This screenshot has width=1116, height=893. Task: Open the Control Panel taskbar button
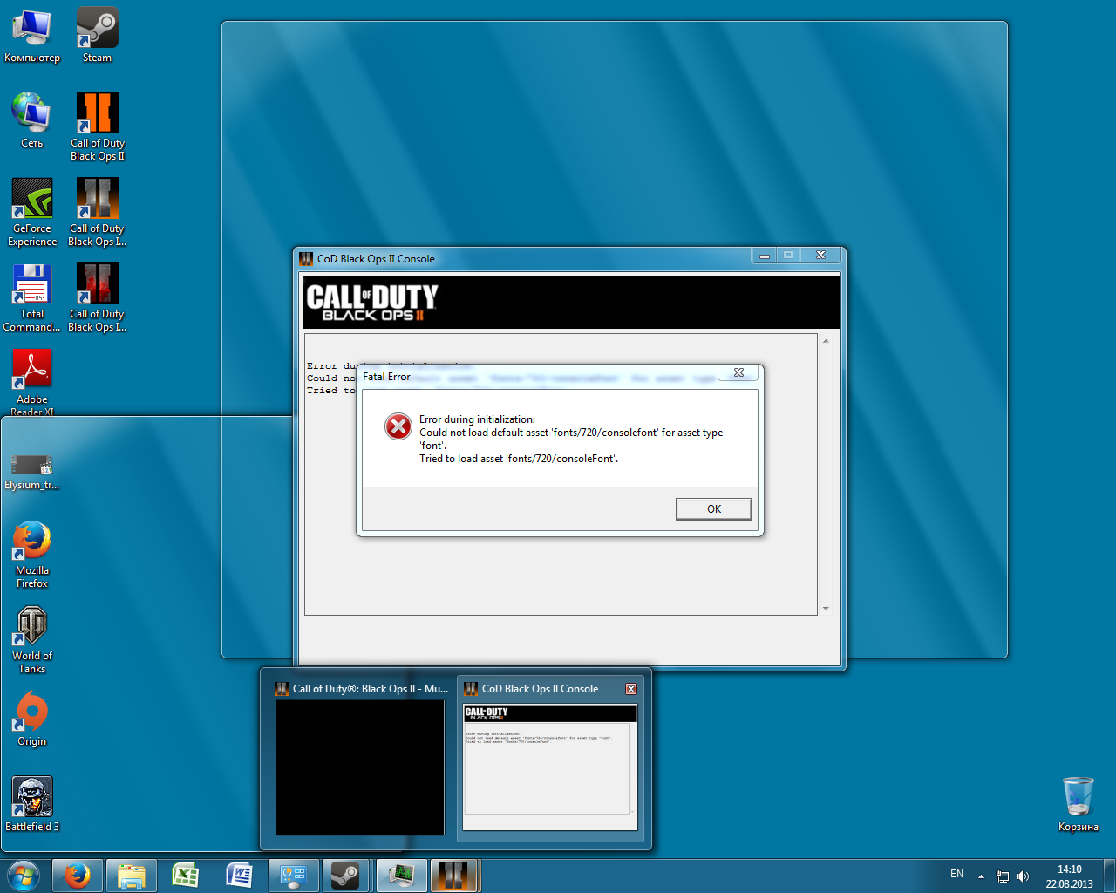click(294, 876)
